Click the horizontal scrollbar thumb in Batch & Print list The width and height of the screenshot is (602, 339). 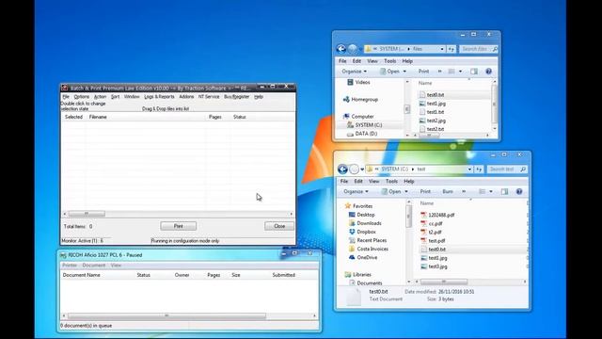(87, 214)
